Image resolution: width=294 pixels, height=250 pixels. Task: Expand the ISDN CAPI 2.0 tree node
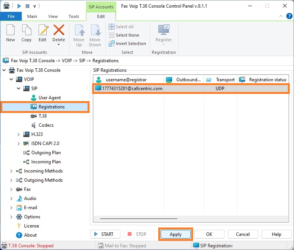click(18, 144)
